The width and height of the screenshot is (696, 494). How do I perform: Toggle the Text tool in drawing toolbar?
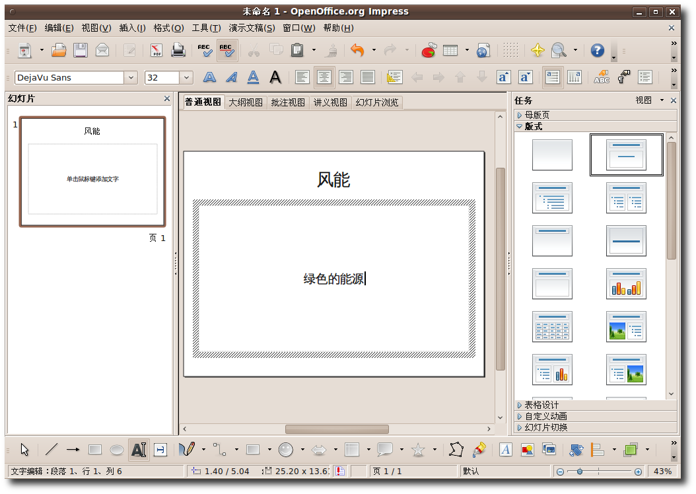(x=139, y=450)
